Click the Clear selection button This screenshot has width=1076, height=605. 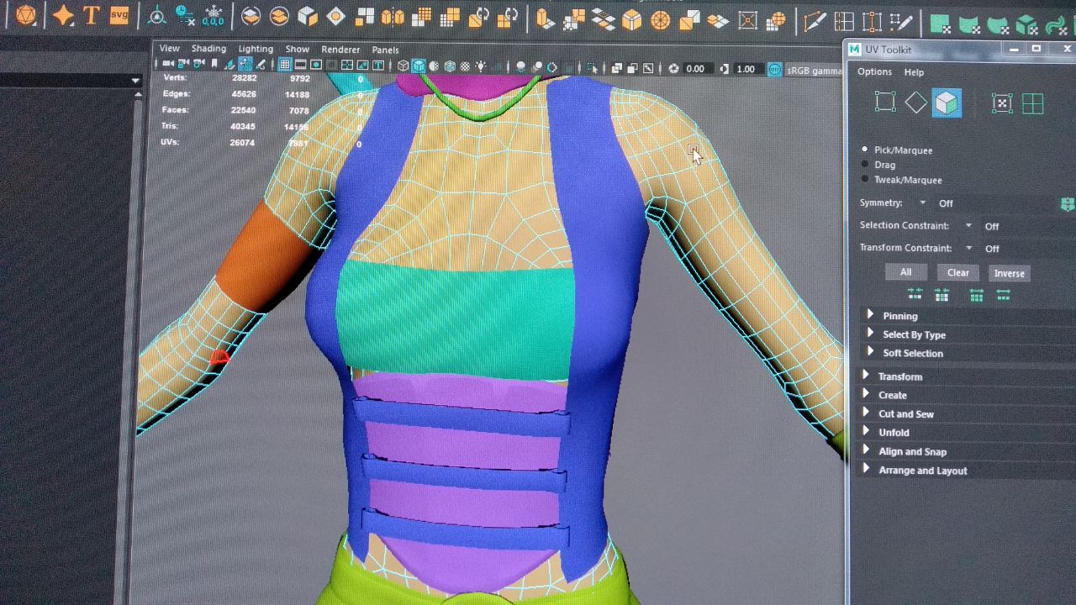coord(958,272)
